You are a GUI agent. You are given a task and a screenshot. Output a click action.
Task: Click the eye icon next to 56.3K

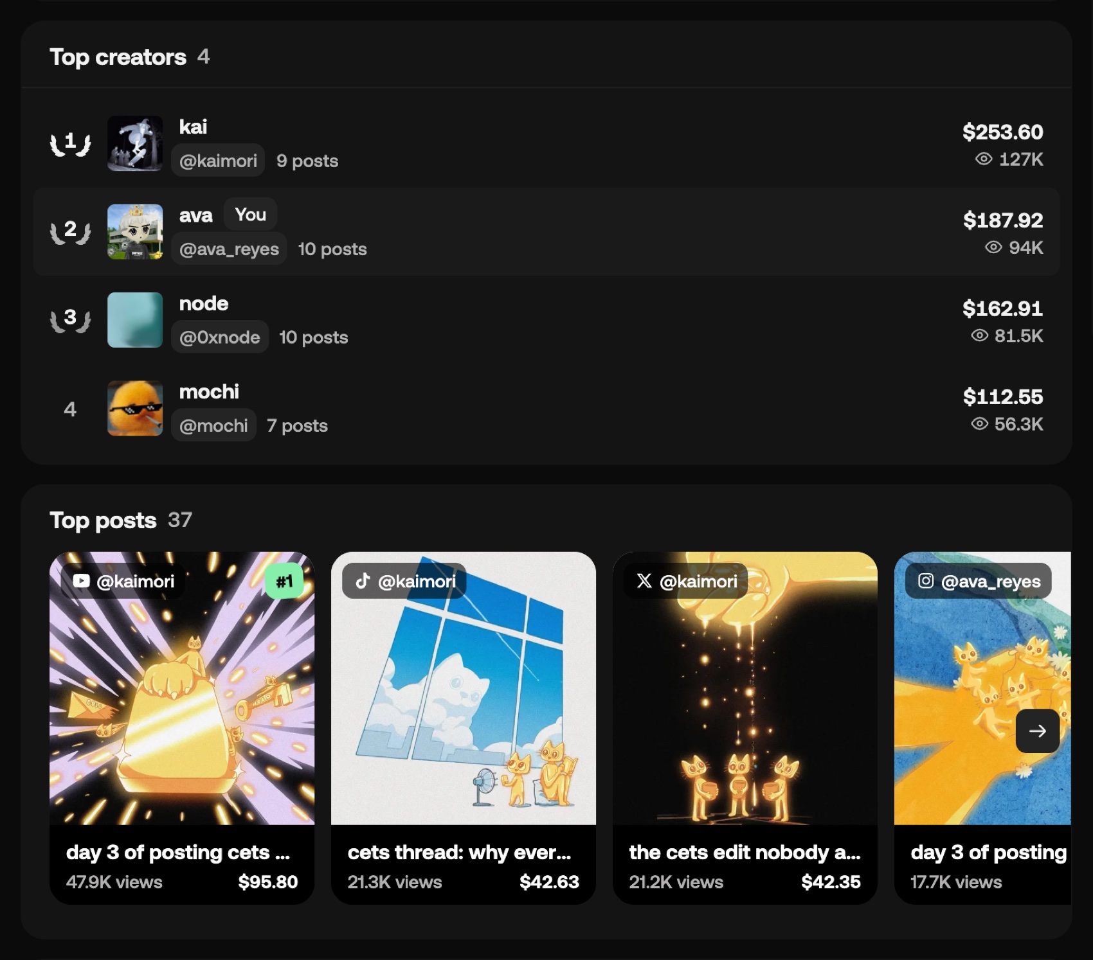point(979,424)
